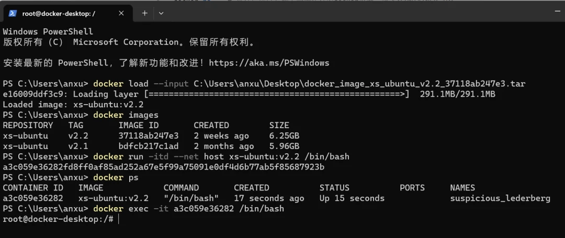Click the 291.1MB/291.1MB progress value
The width and height of the screenshot is (565, 238).
(457, 94)
